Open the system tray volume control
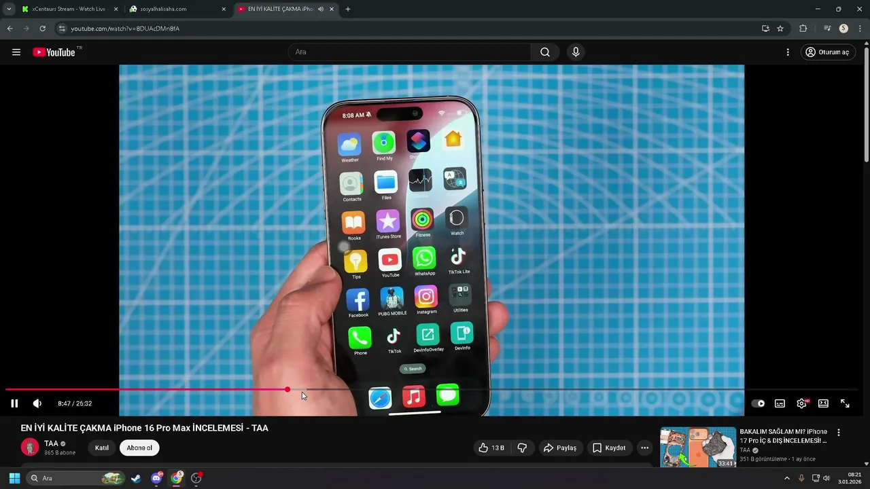 click(826, 478)
